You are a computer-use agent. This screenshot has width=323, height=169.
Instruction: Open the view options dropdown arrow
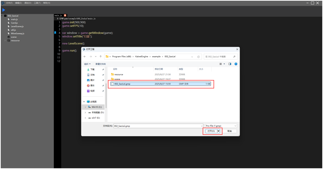[x=224, y=64]
